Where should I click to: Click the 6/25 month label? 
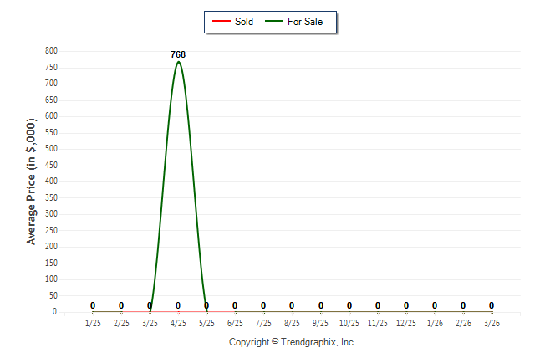tap(235, 323)
